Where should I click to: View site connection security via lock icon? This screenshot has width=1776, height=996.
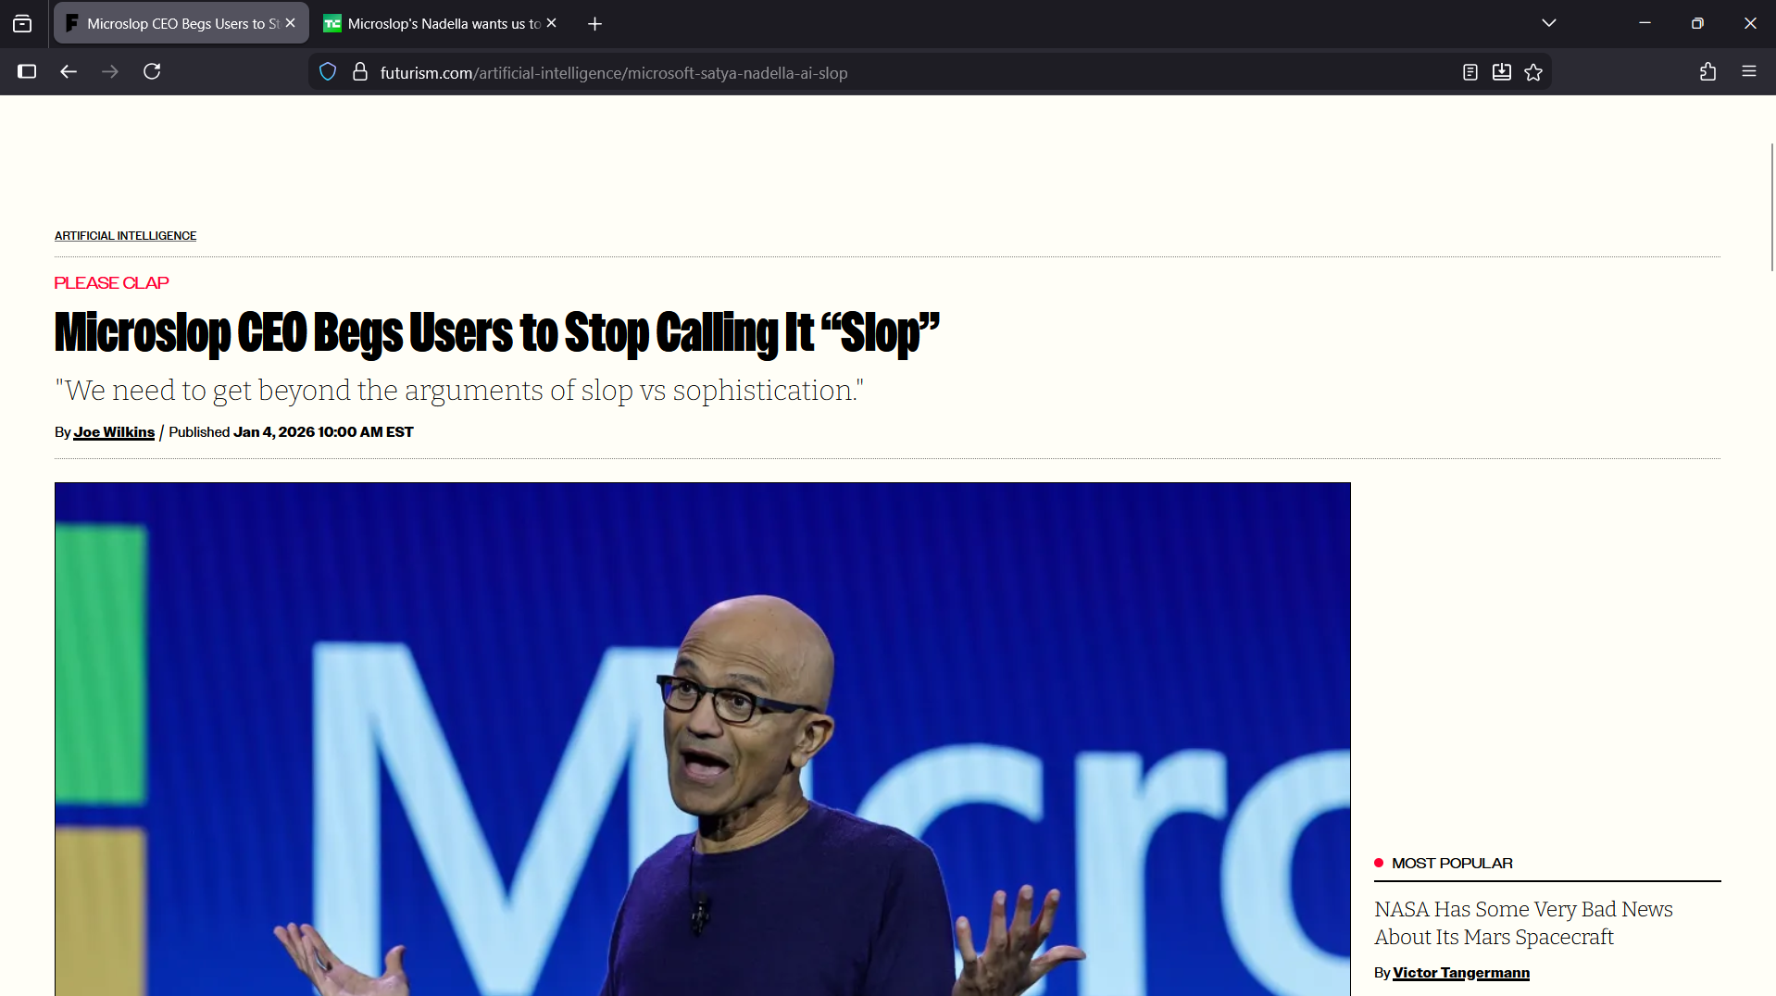point(359,72)
